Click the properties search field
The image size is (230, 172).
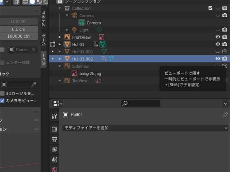point(141,104)
